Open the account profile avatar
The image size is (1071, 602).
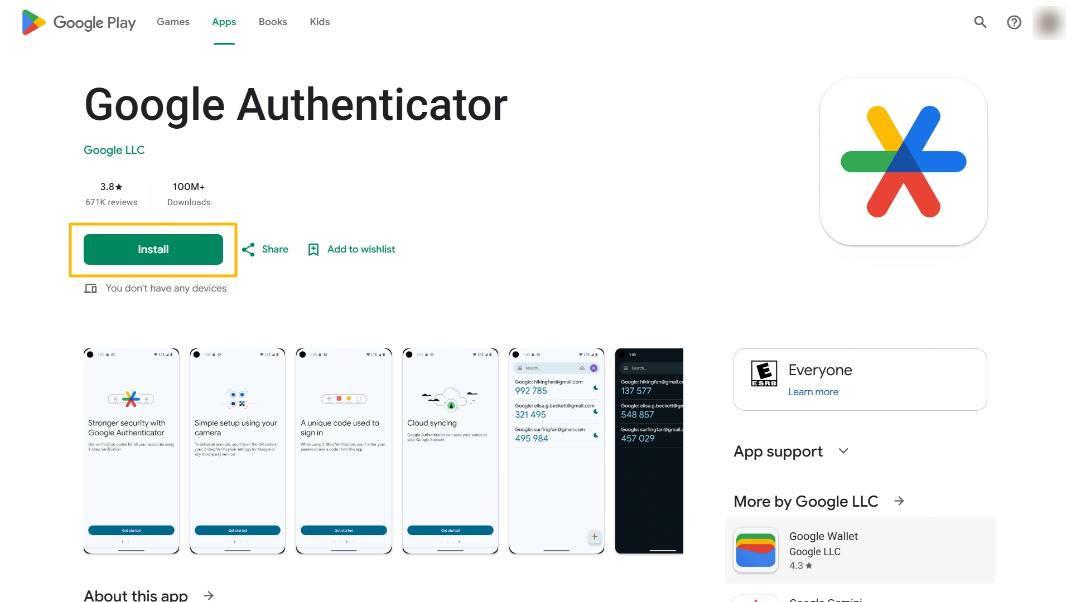(1049, 22)
